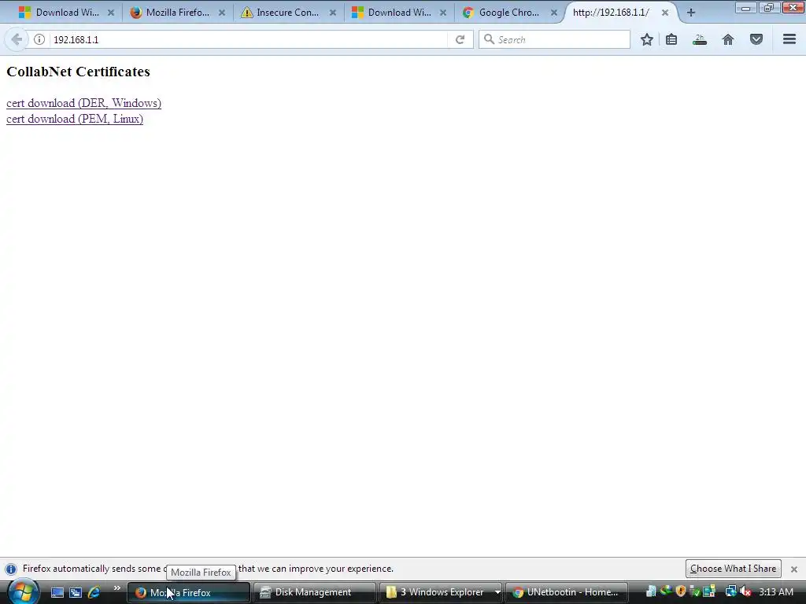The height and width of the screenshot is (604, 806).
Task: Go to Firefox home page icon
Action: [x=728, y=39]
